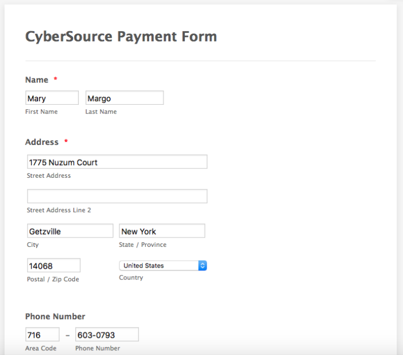Image resolution: width=403 pixels, height=355 pixels.
Task: Click the First Name sublabel
Action: click(x=41, y=112)
